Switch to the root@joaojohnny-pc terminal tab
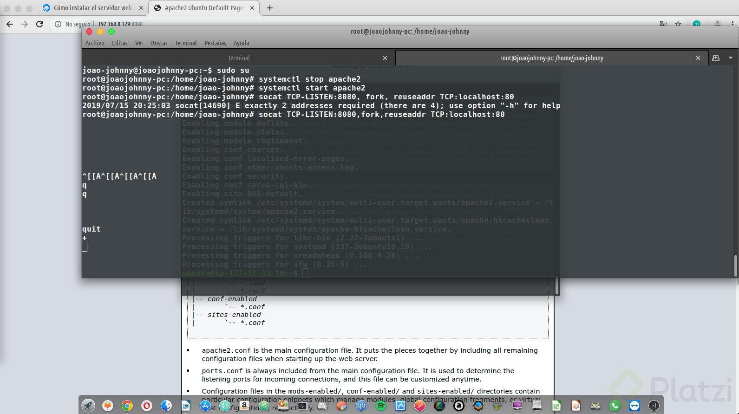This screenshot has height=414, width=739. coord(552,58)
